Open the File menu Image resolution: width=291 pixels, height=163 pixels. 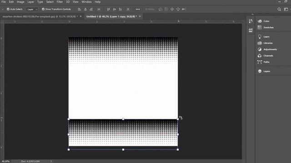pyautogui.click(x=4, y=2)
